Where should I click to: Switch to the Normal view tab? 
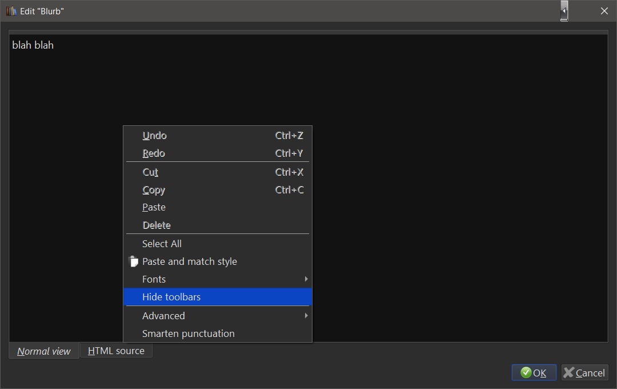pos(44,351)
